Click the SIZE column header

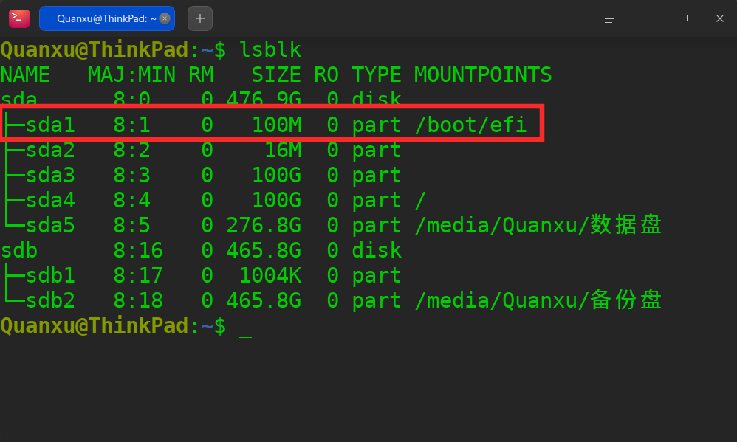[x=276, y=75]
